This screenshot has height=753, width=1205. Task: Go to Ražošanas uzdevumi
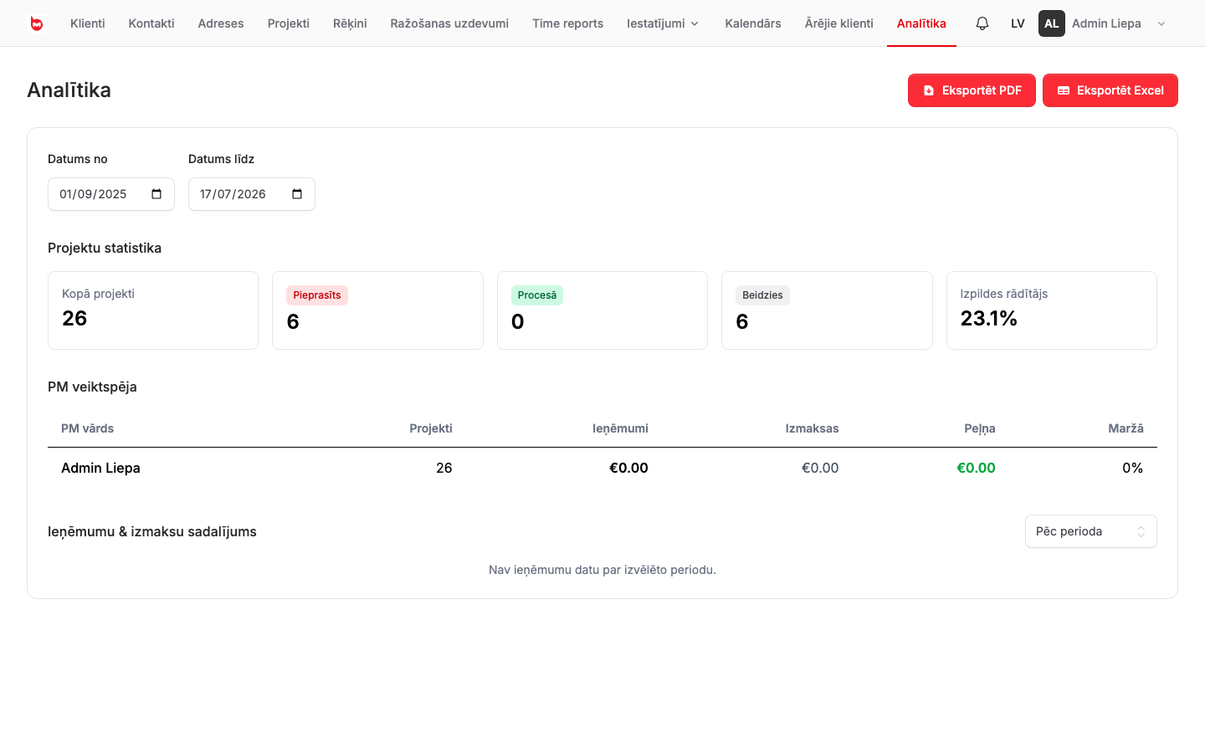449,23
